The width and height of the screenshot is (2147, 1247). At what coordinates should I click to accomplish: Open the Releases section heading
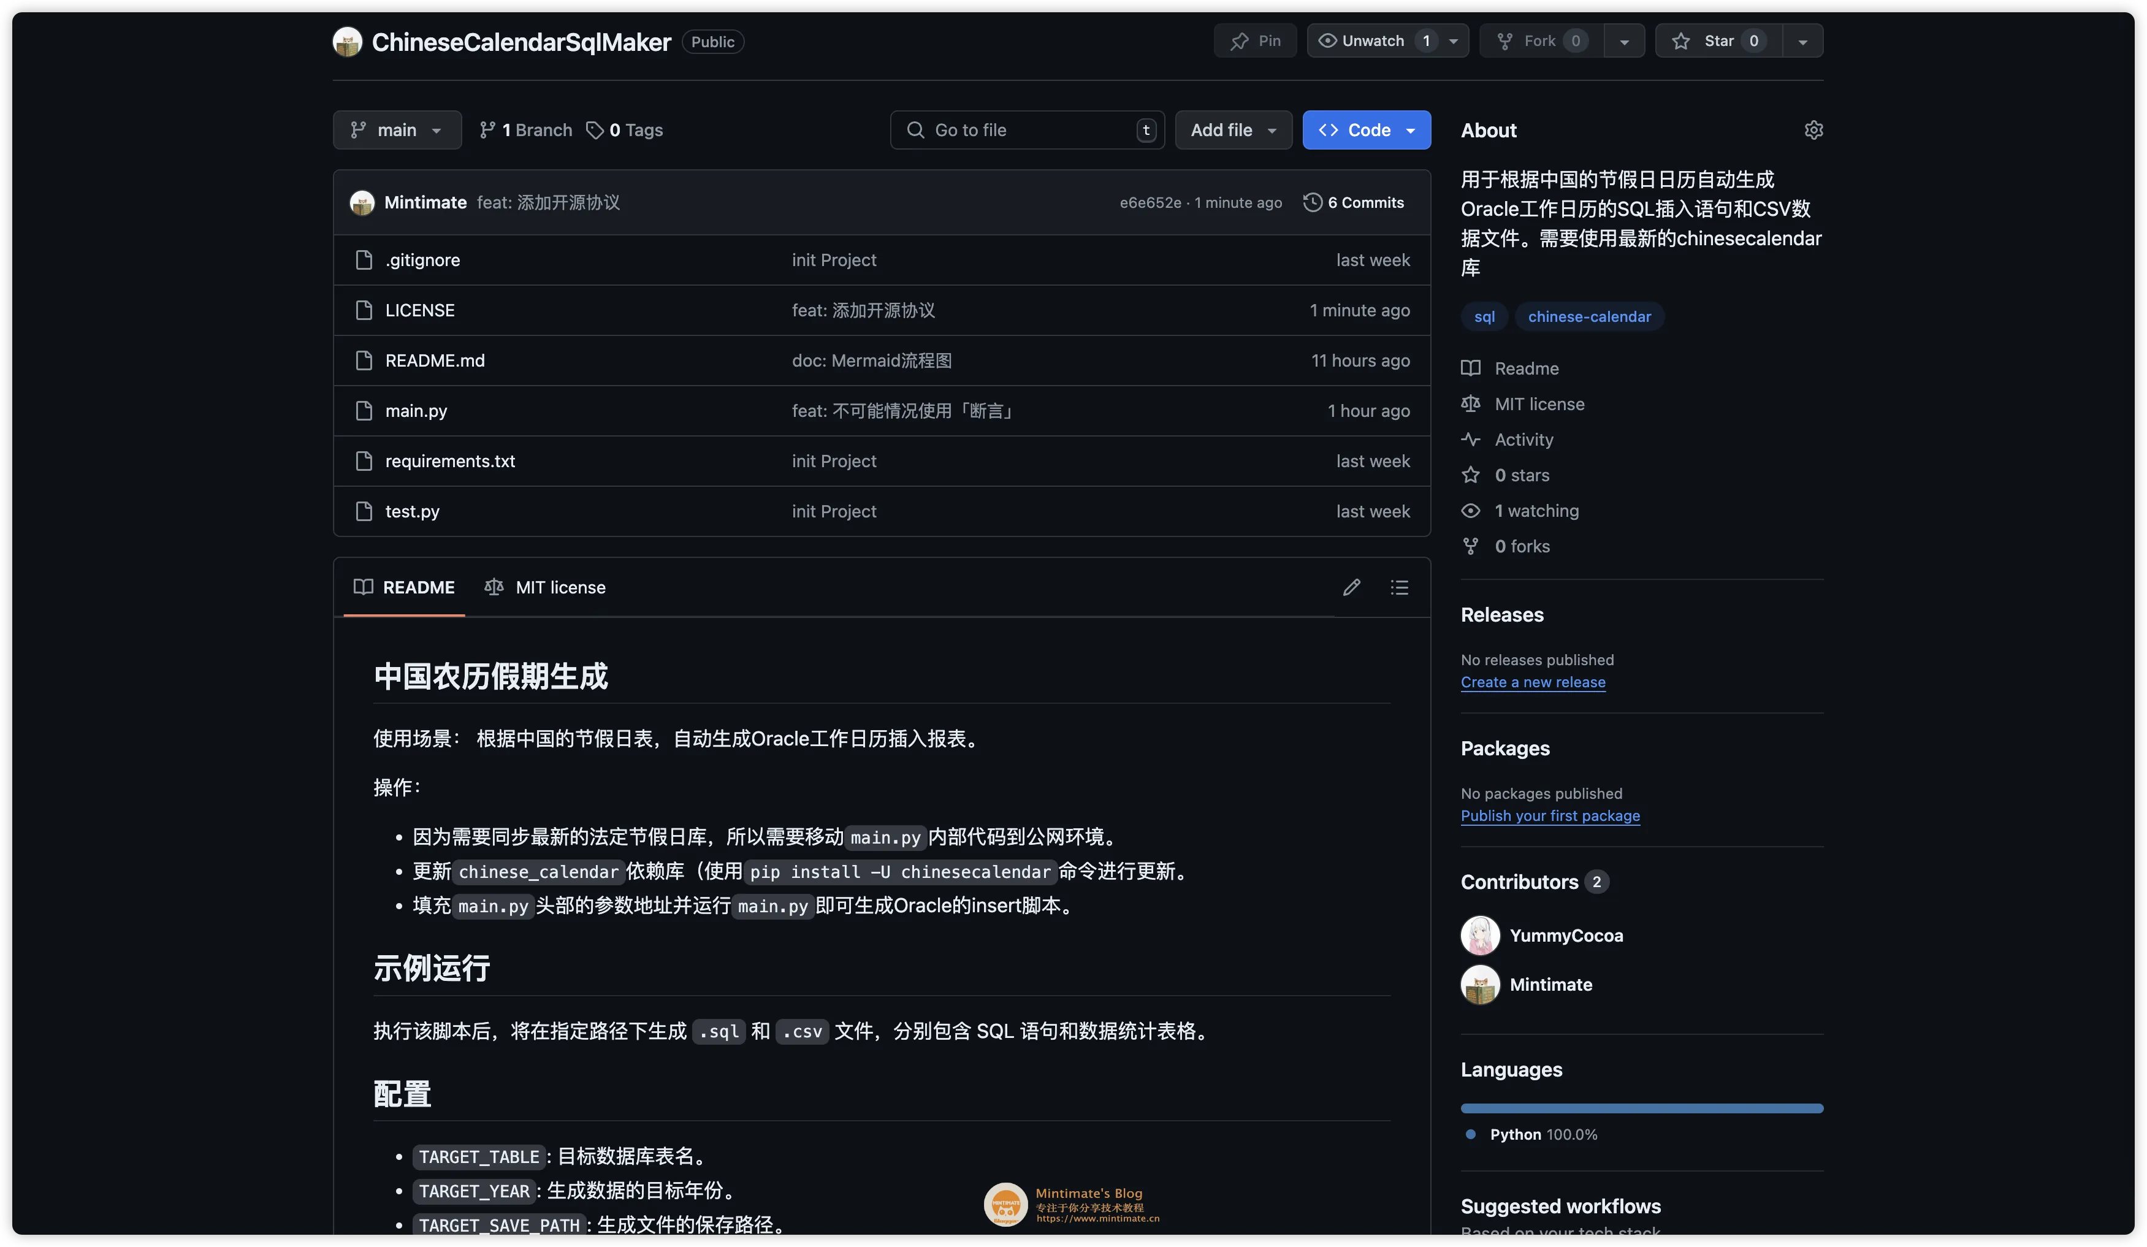(1502, 614)
